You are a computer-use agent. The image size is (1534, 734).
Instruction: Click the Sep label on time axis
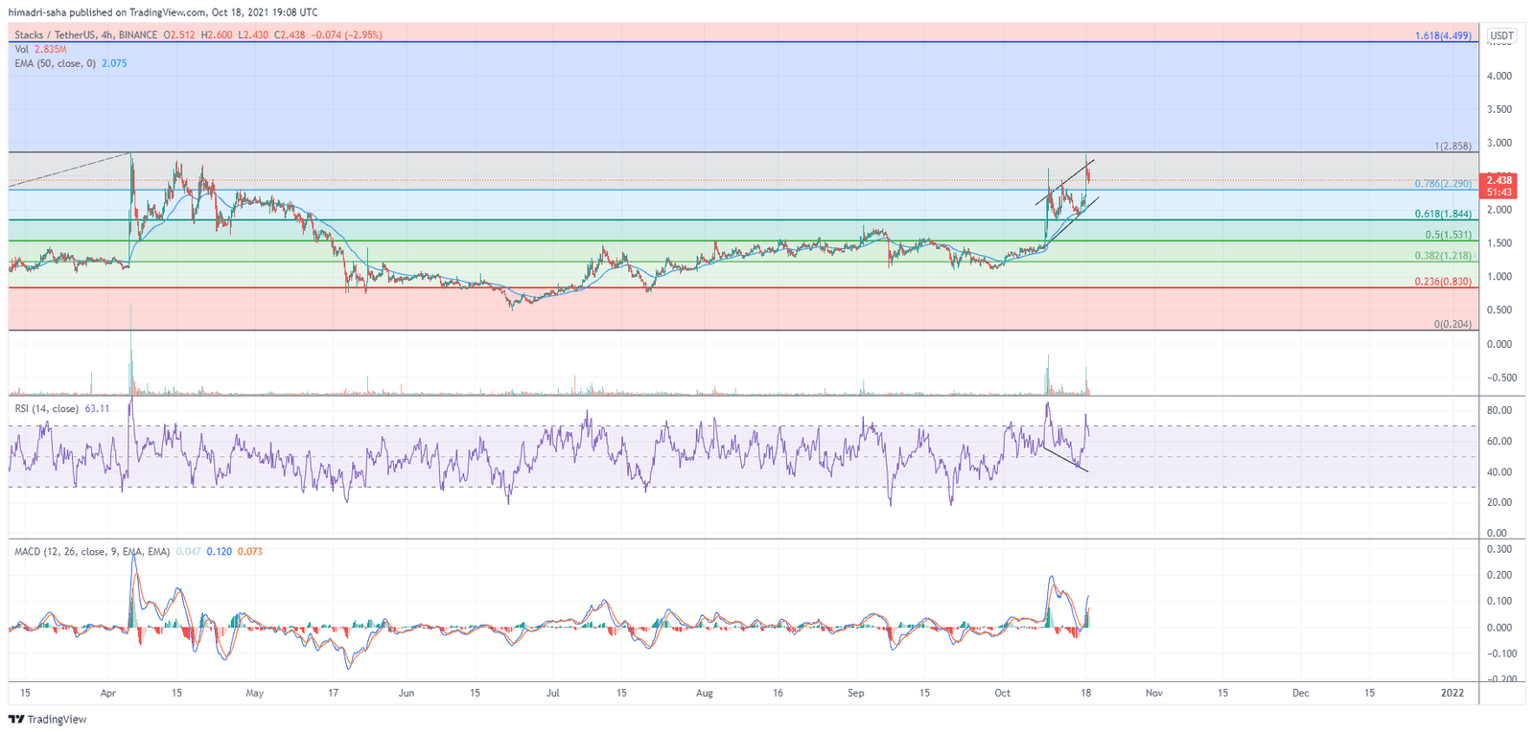coord(856,693)
